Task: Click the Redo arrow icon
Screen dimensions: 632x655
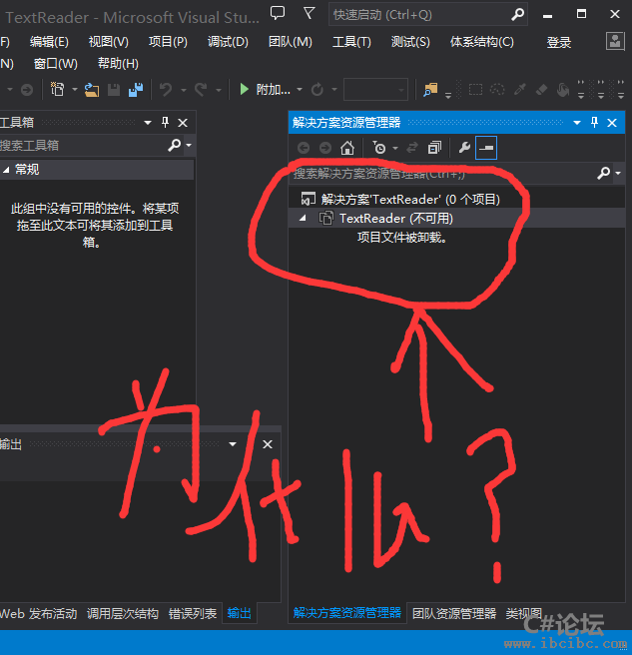Action: [201, 90]
